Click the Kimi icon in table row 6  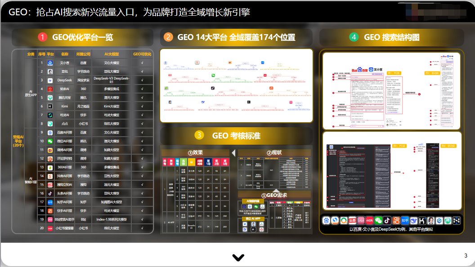pyautogui.click(x=50, y=107)
